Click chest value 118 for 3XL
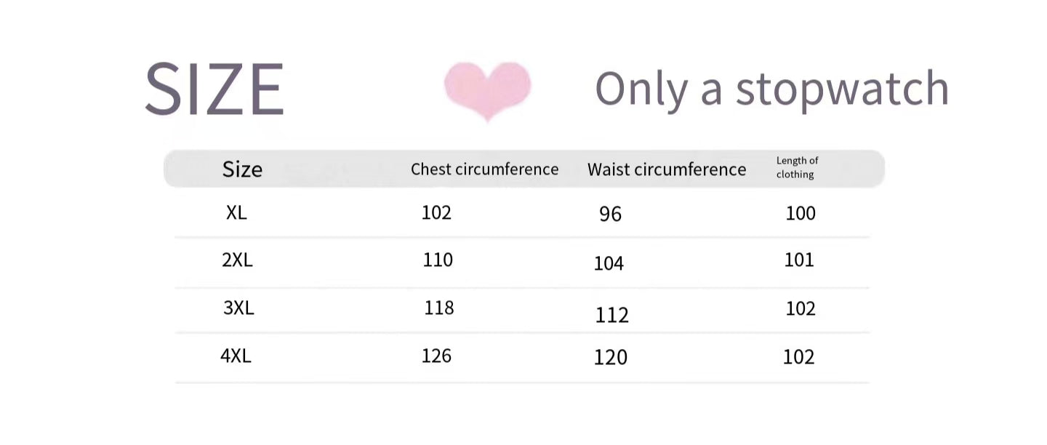The width and height of the screenshot is (1047, 445). [439, 308]
